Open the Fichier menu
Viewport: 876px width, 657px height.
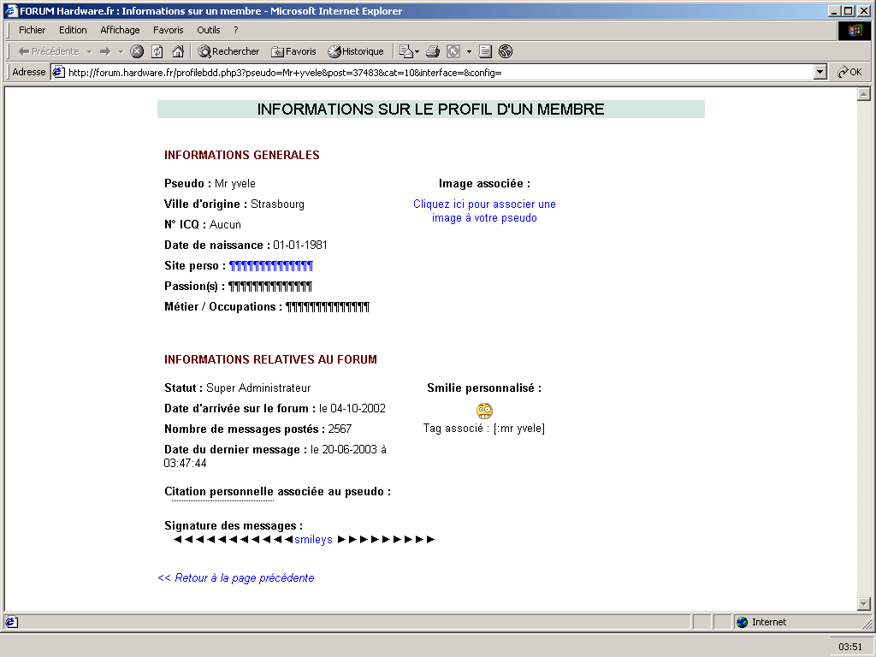[x=32, y=30]
